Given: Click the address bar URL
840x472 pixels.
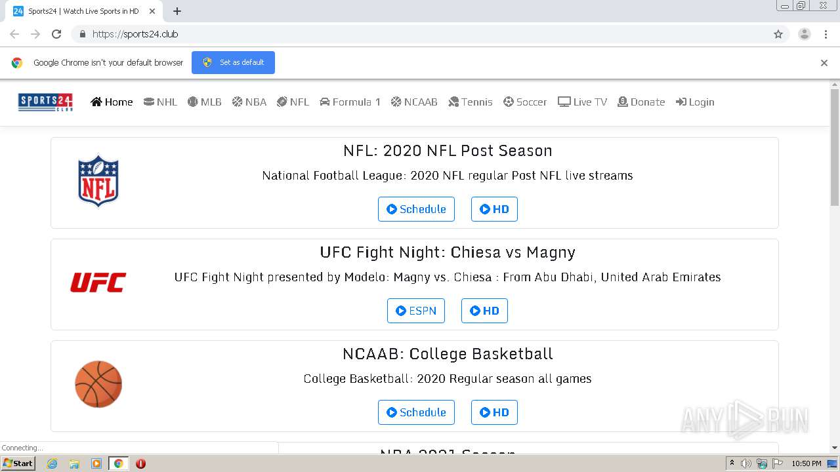Looking at the screenshot, I should point(135,34).
